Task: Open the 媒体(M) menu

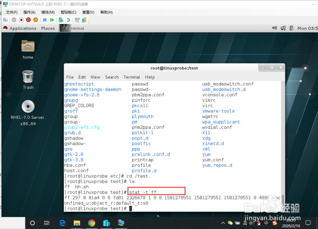Action: tap(48, 12)
